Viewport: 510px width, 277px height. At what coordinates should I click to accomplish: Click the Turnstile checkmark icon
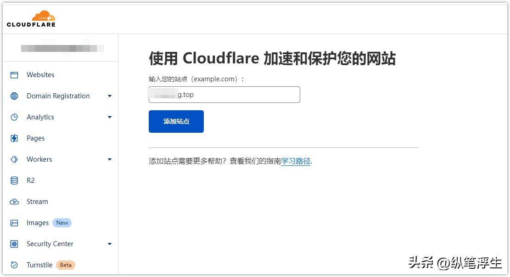pos(14,265)
